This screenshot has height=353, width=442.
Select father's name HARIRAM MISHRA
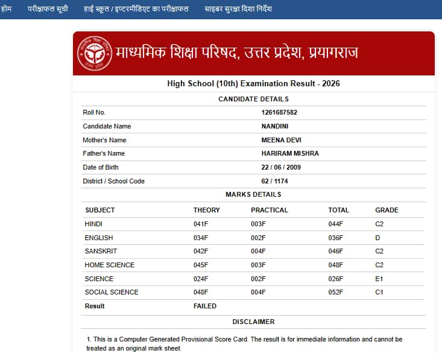point(290,153)
